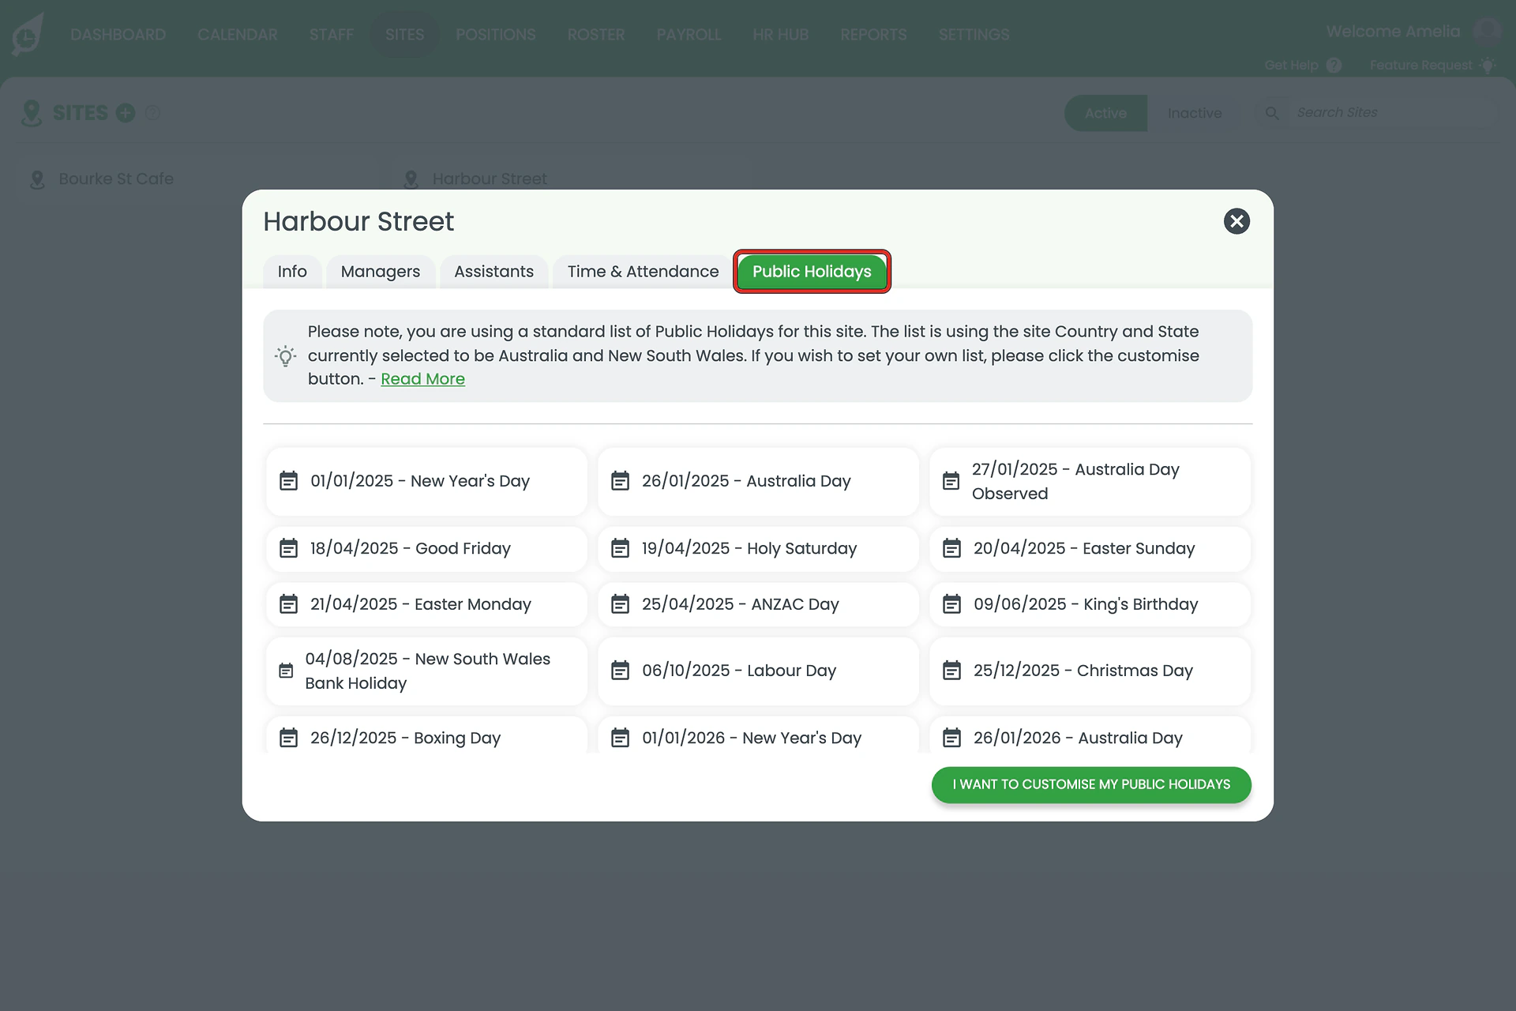Screen dimensions: 1516x1011
Task: Add a new site with the plus icon
Action: click(126, 113)
